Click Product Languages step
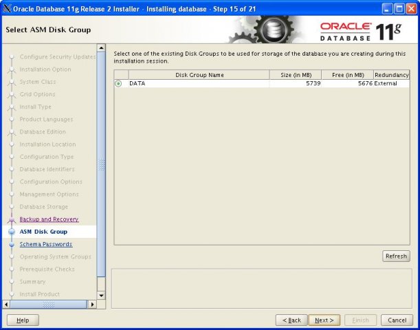The width and height of the screenshot is (420, 330). coord(46,119)
